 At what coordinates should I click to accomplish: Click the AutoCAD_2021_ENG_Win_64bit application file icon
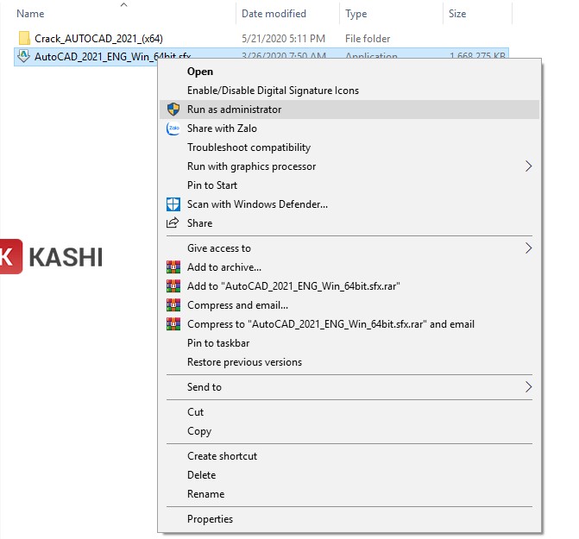click(24, 57)
